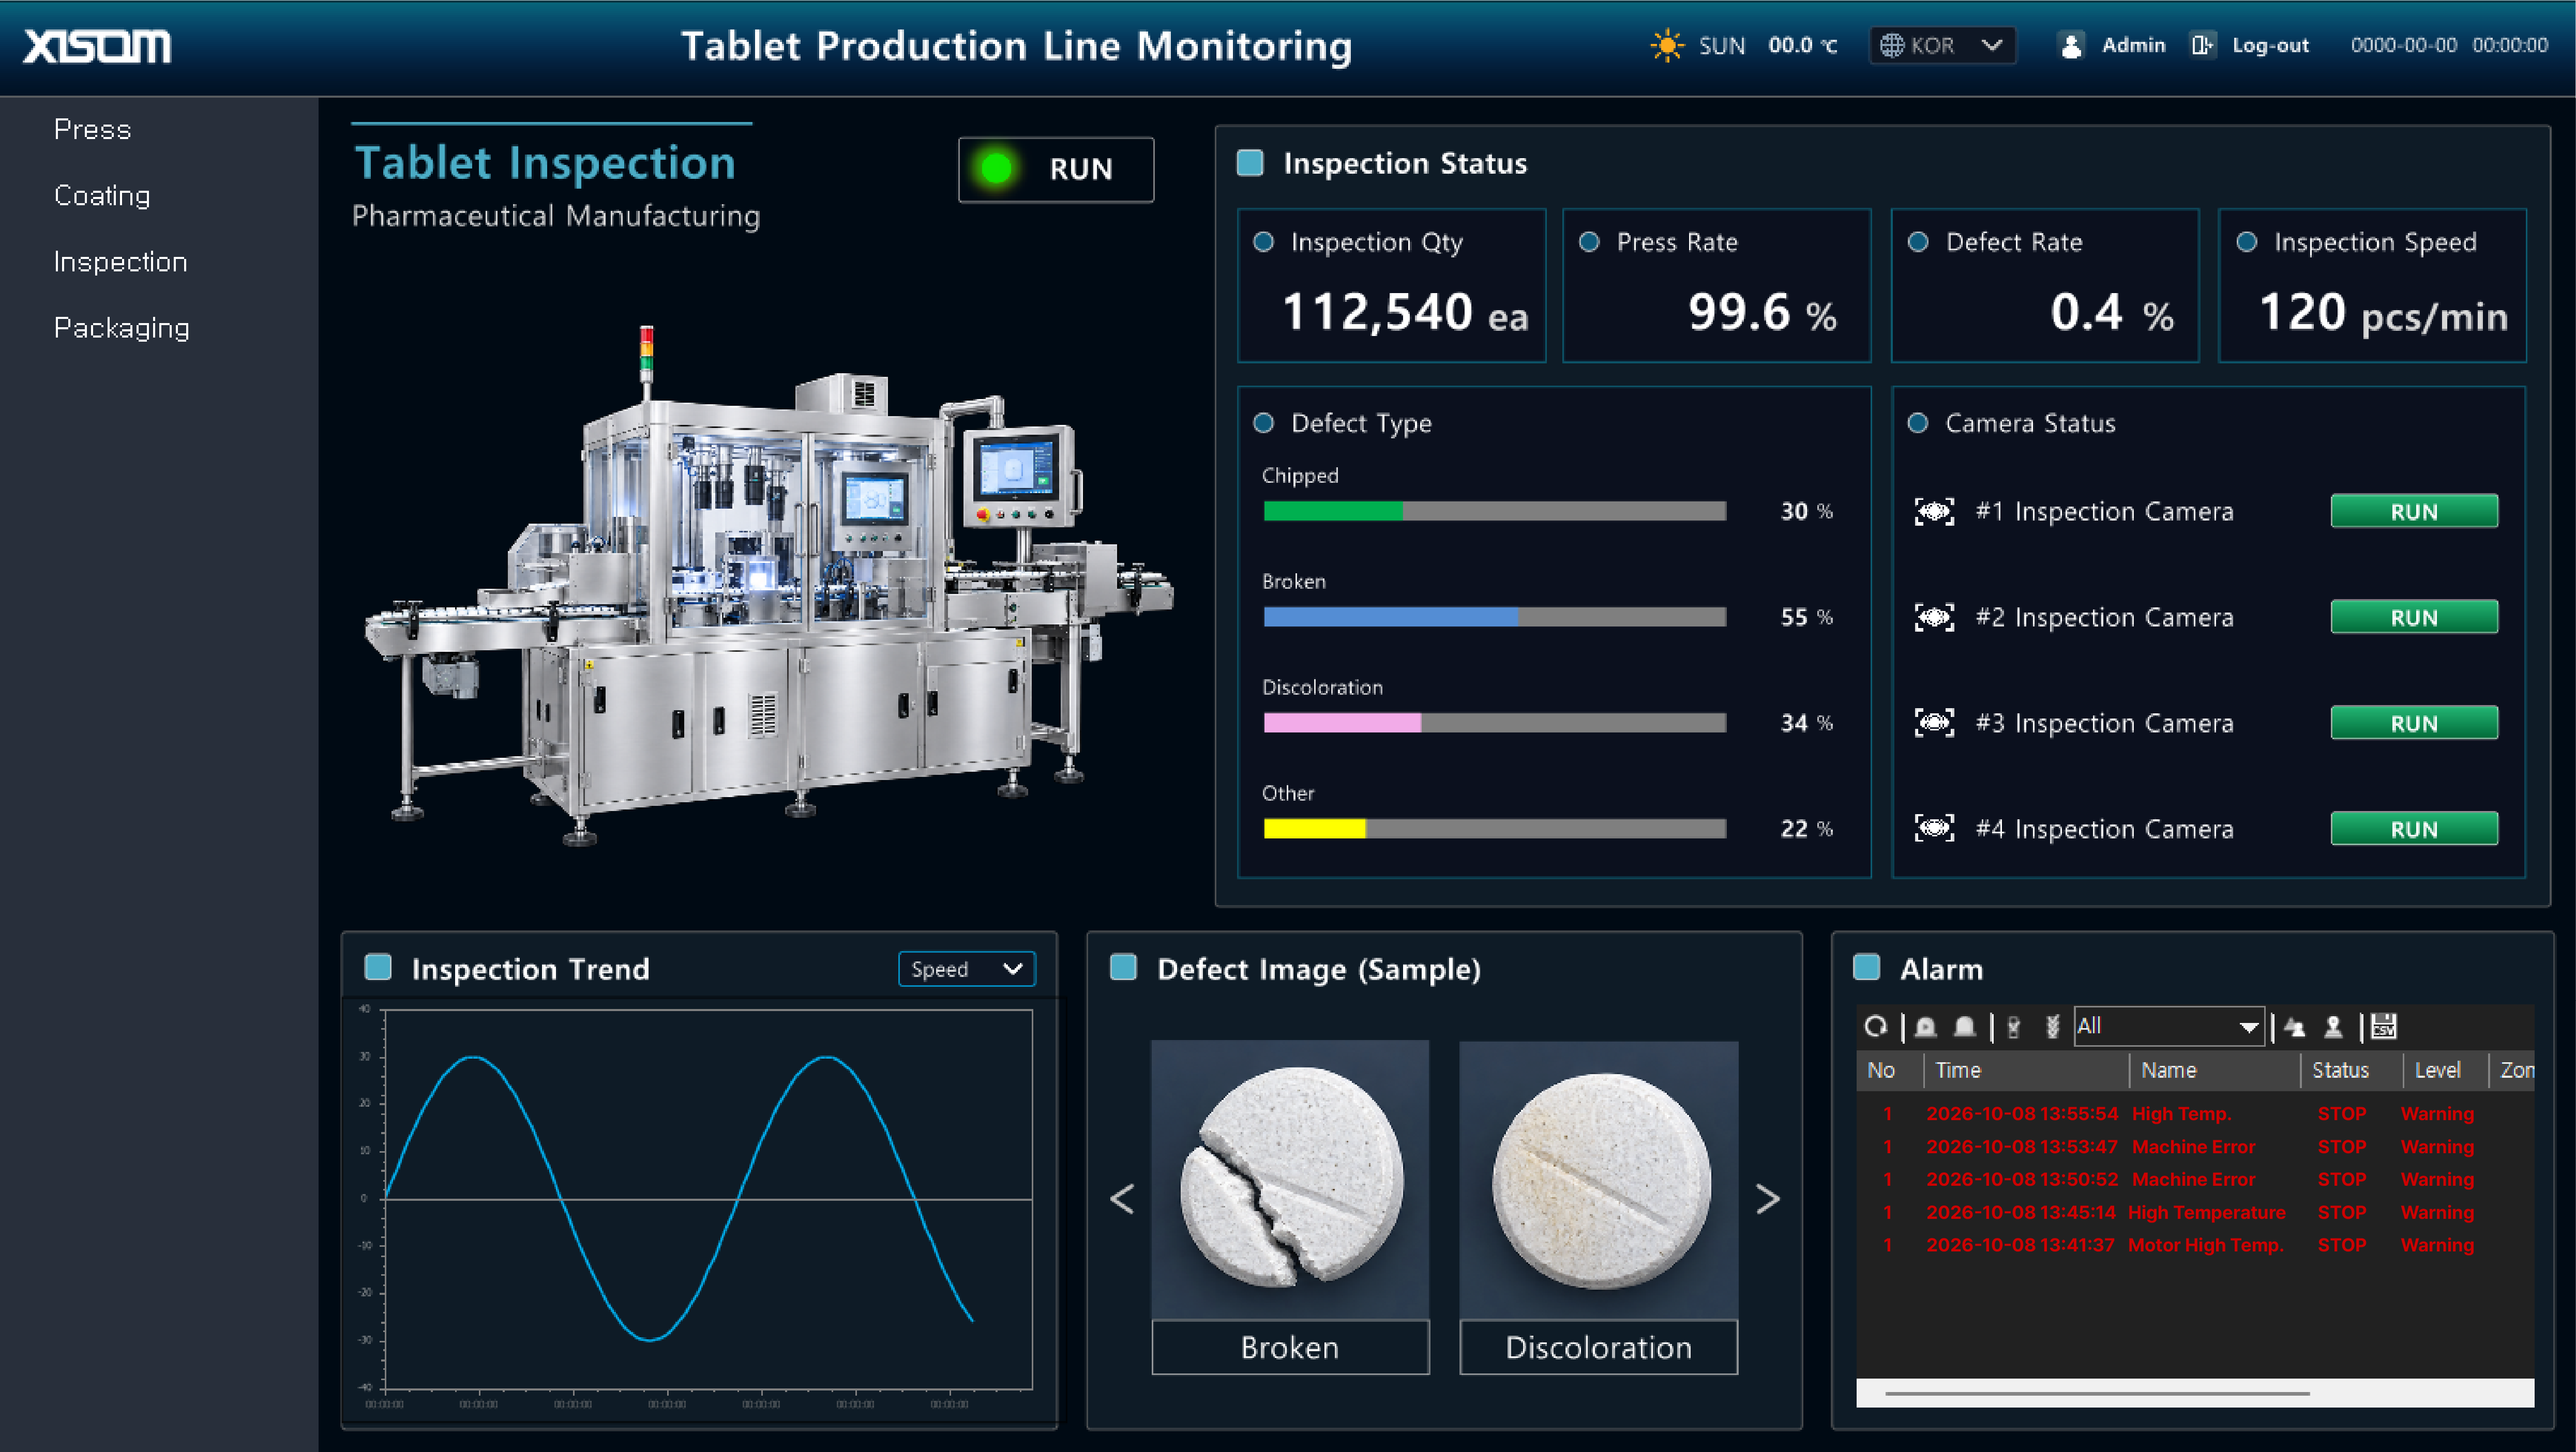Click the #2 Inspection Camera icon

(x=1934, y=618)
